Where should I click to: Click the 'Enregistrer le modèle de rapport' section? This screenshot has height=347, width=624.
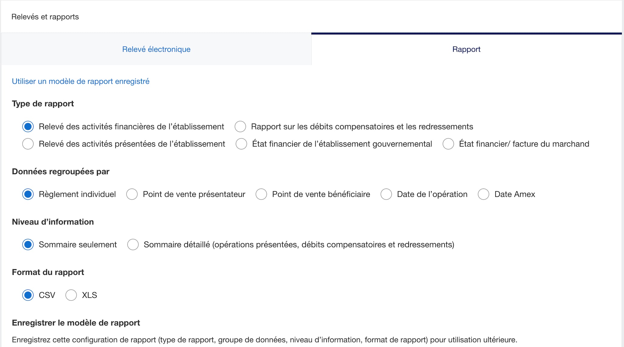76,322
